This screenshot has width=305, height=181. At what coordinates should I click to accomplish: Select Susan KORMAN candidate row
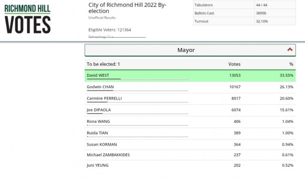pos(190,144)
